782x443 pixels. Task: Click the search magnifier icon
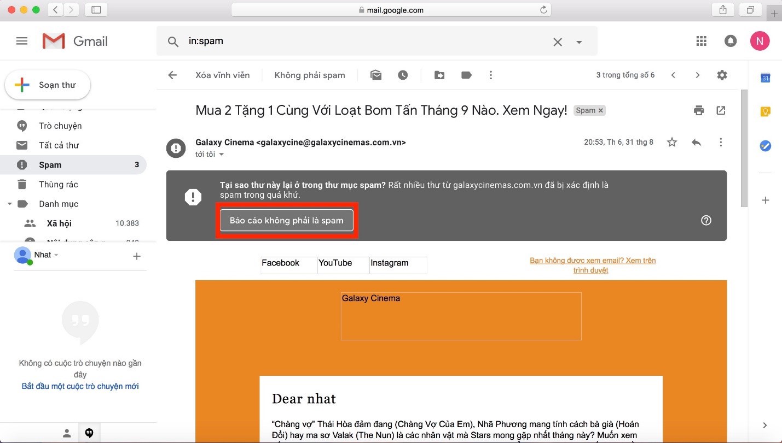click(173, 42)
